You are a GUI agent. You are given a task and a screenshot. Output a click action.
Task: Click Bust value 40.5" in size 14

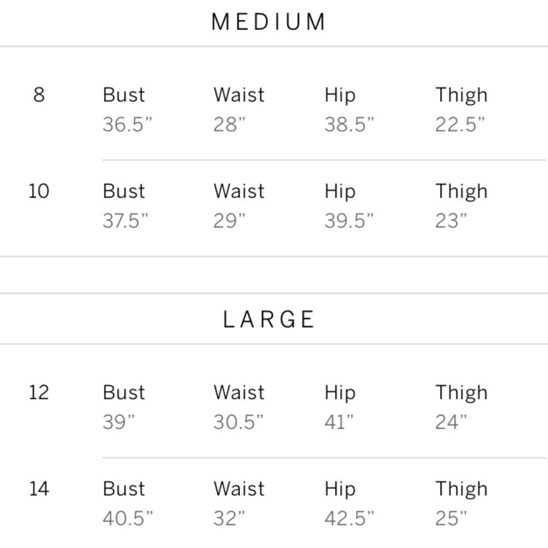pyautogui.click(x=128, y=518)
